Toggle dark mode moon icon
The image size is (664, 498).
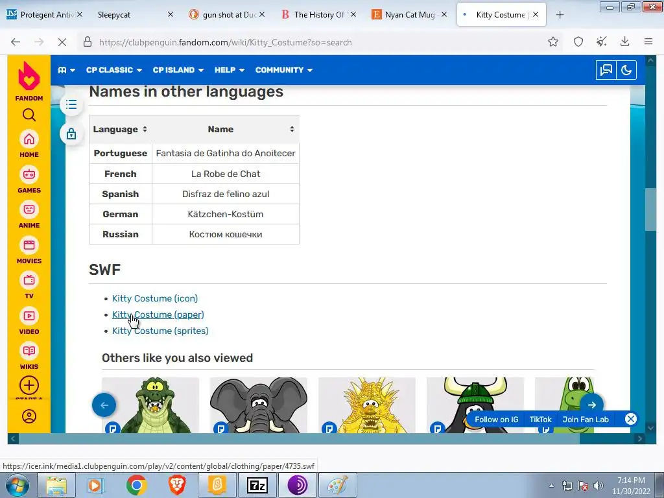pyautogui.click(x=626, y=70)
